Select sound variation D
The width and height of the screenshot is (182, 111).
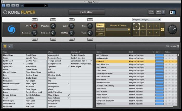coord(157,26)
